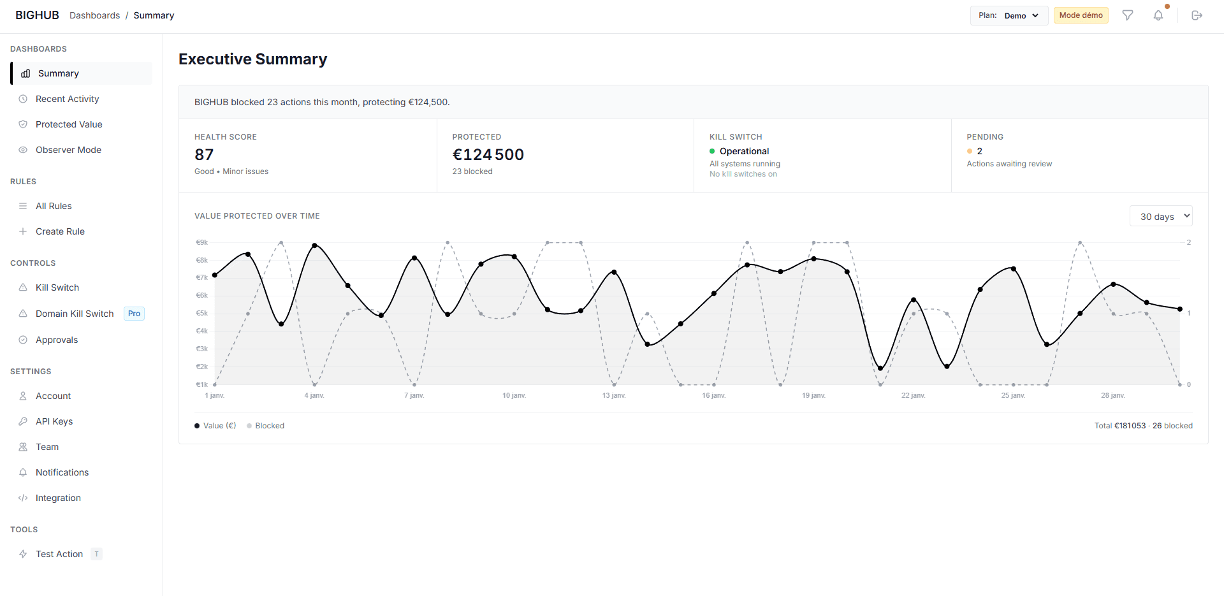
Task: Open the filter funnel icon in the header
Action: tap(1127, 15)
